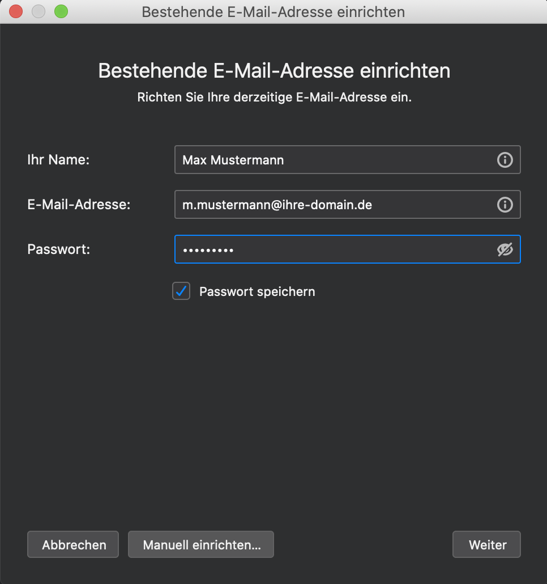
Task: Focus the Ihr Name input field
Action: (x=347, y=160)
